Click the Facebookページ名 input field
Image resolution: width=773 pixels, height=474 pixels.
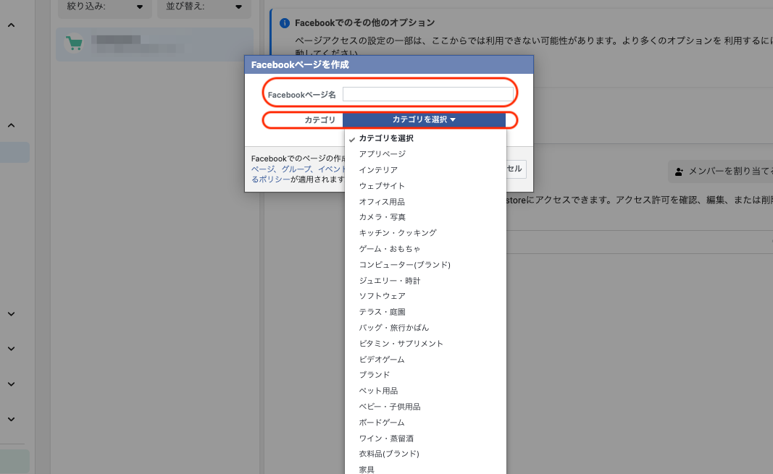[428, 94]
